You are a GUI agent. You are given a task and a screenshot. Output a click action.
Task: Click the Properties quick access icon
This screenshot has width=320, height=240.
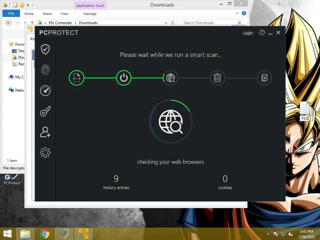(x=15, y=5)
